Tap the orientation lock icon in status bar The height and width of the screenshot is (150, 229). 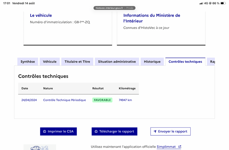coord(210,3)
